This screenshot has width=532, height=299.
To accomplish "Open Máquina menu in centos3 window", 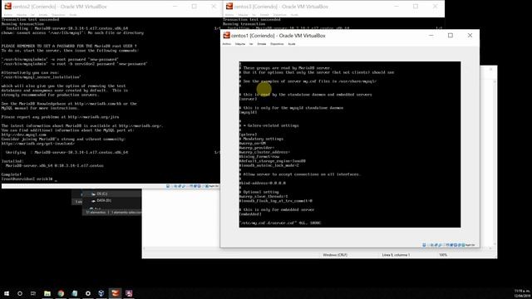I will pyautogui.click(x=243, y=15).
